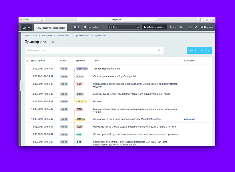Screen dimensions: 235x172
Task: Click the Текст column header
Action: 96,61
